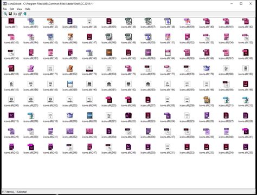Select the yellow icon icons.dll(210)
The image size is (257, 195).
tap(207, 100)
